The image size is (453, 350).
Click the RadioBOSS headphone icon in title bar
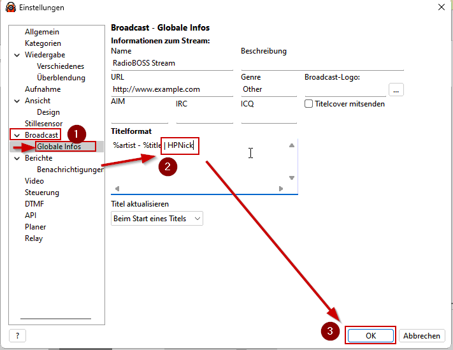coord(11,7)
